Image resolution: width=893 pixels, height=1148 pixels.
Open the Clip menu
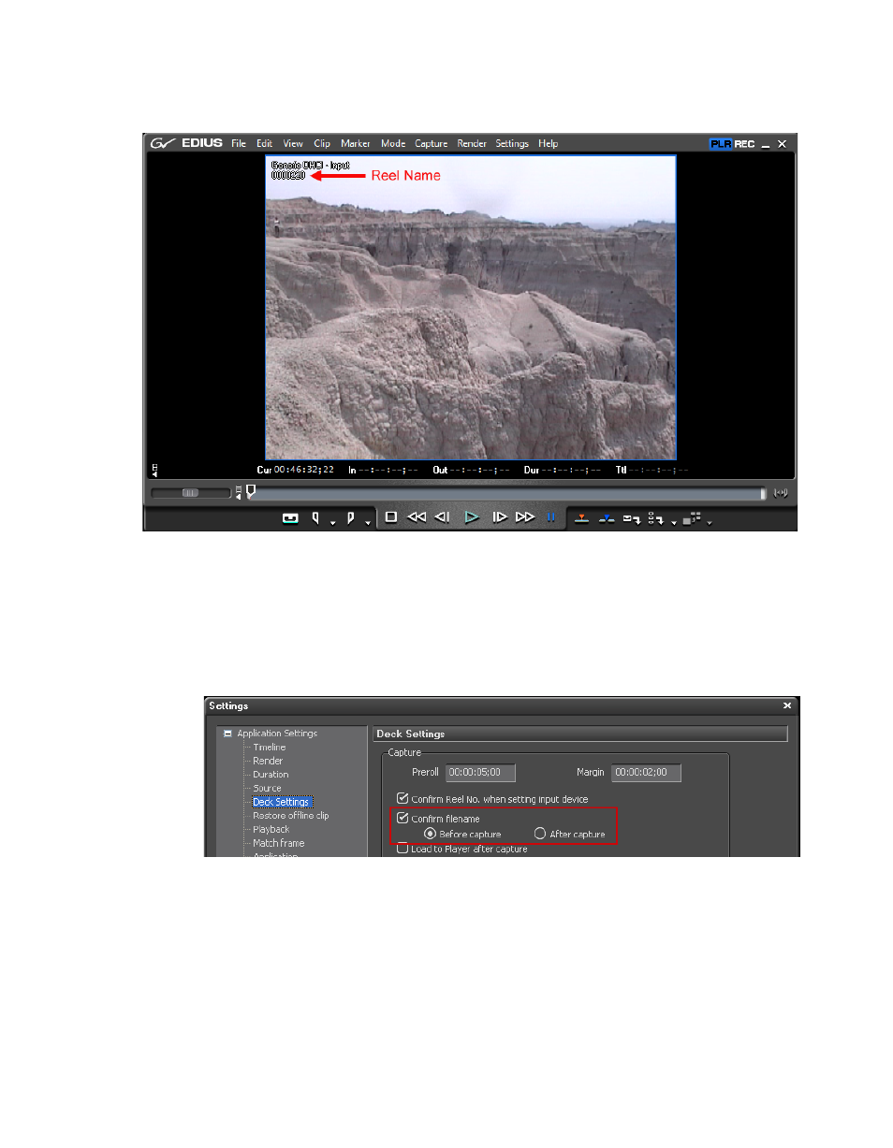[322, 144]
